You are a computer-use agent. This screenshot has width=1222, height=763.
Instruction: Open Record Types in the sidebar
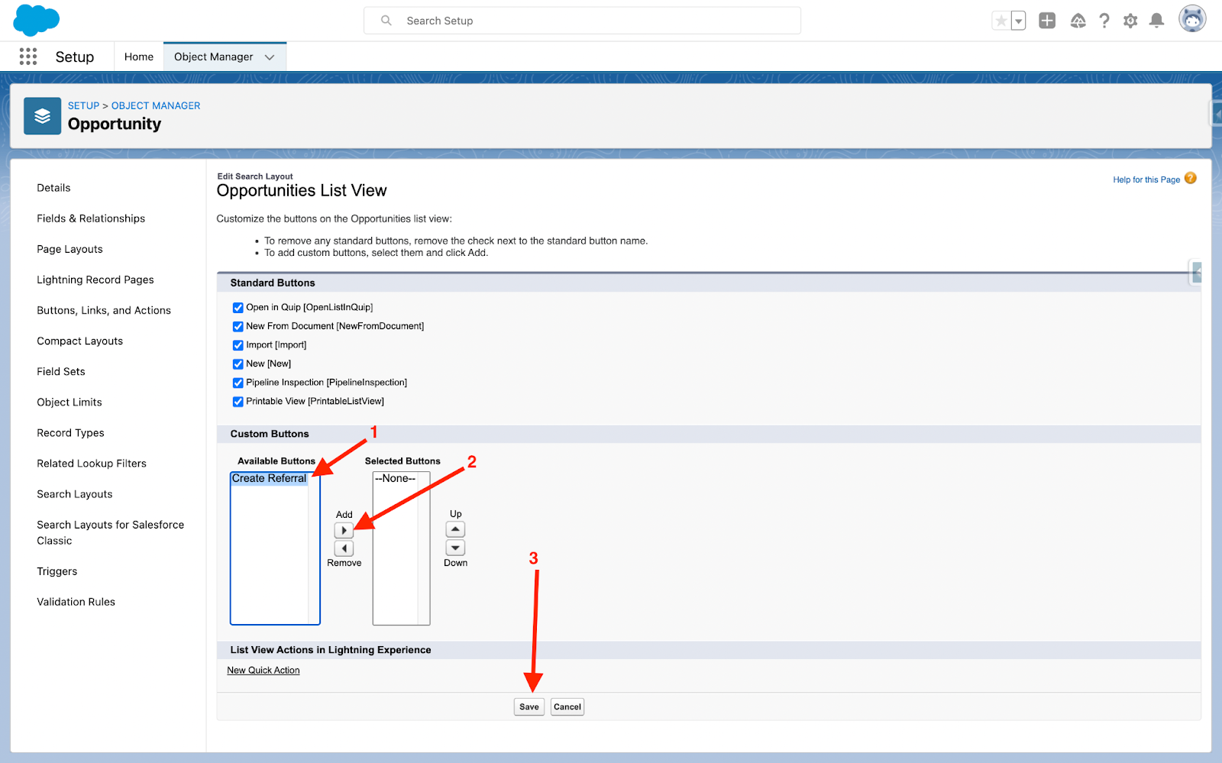point(70,432)
